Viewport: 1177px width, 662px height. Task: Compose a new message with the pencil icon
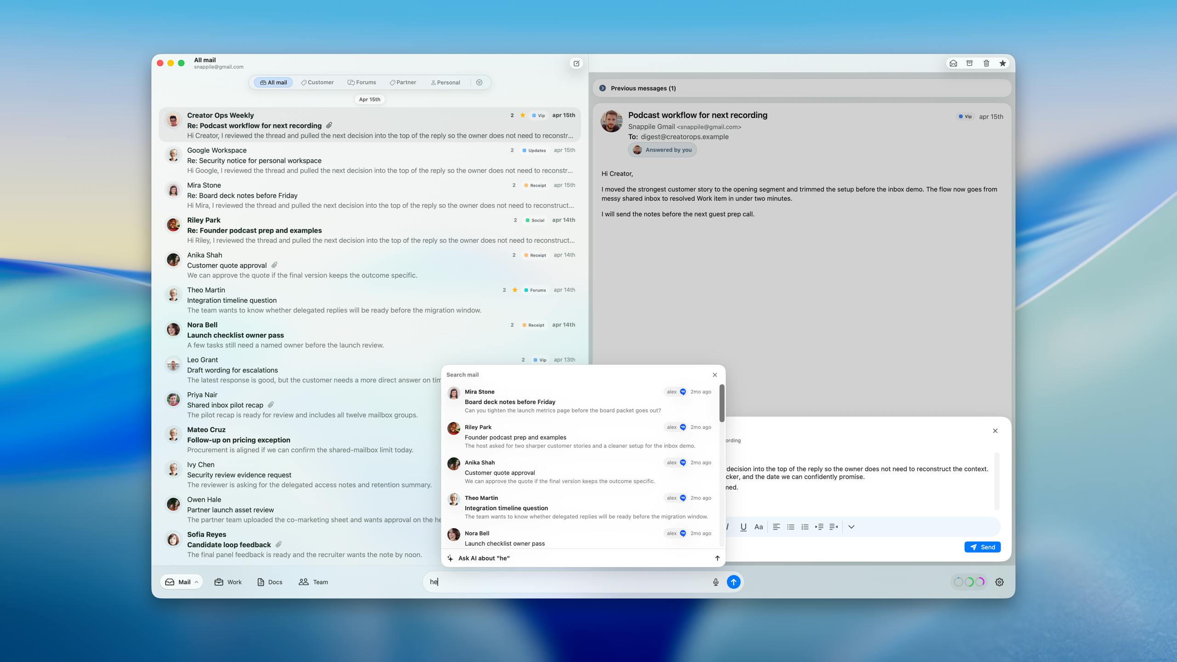(x=576, y=63)
